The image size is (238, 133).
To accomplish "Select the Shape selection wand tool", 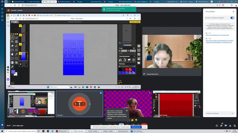I will 16,54.
